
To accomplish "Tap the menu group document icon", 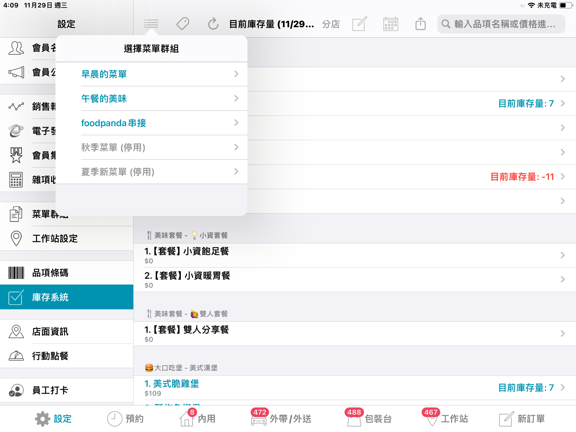I will (16, 214).
